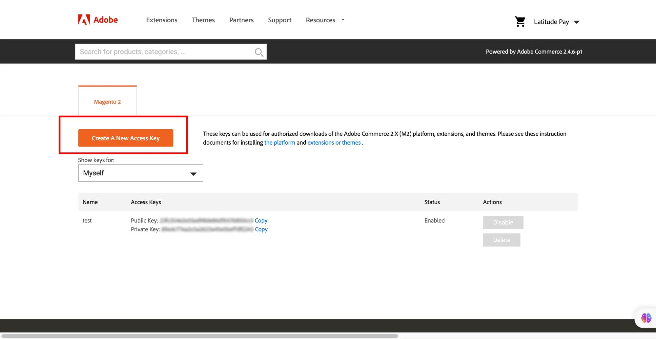Click the 'Enabled' status text
Image resolution: width=656 pixels, height=339 pixels.
pyautogui.click(x=435, y=221)
